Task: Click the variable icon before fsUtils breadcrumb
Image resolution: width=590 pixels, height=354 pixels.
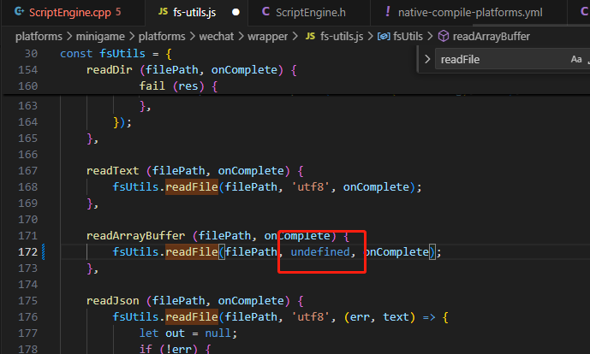Action: (384, 37)
